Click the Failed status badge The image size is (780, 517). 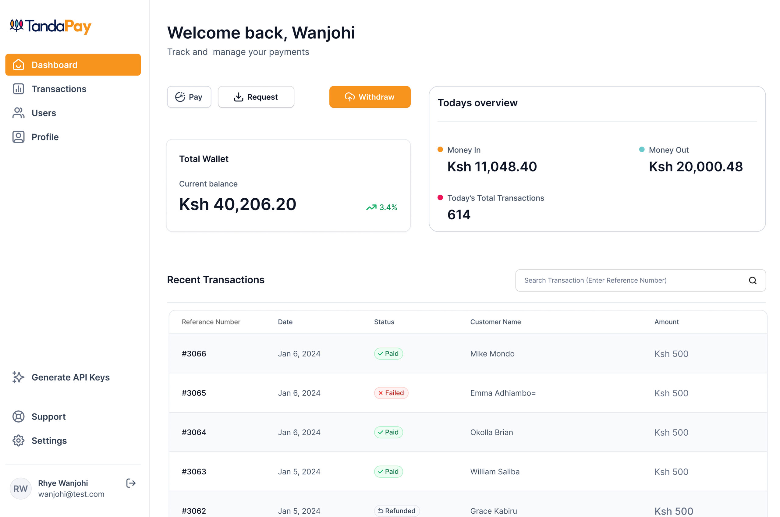click(391, 393)
